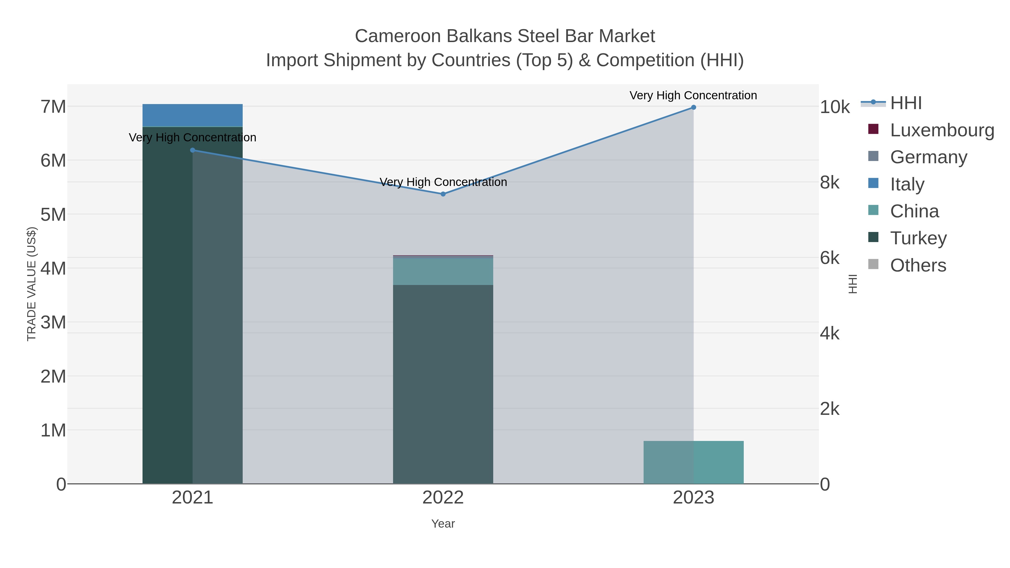
Task: Toggle the HHI line legend entry
Action: (891, 103)
